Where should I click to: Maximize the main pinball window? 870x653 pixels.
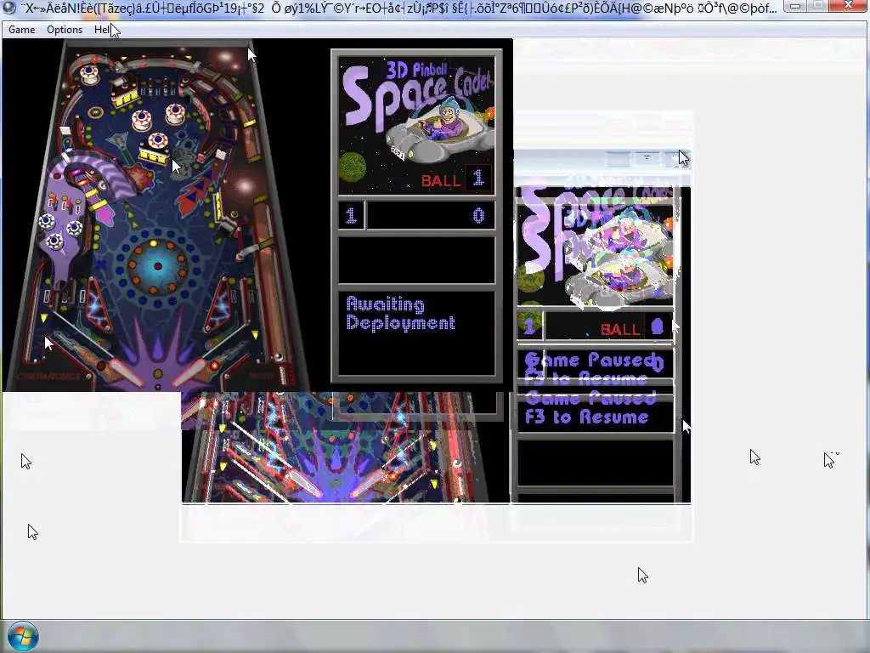pos(817,7)
